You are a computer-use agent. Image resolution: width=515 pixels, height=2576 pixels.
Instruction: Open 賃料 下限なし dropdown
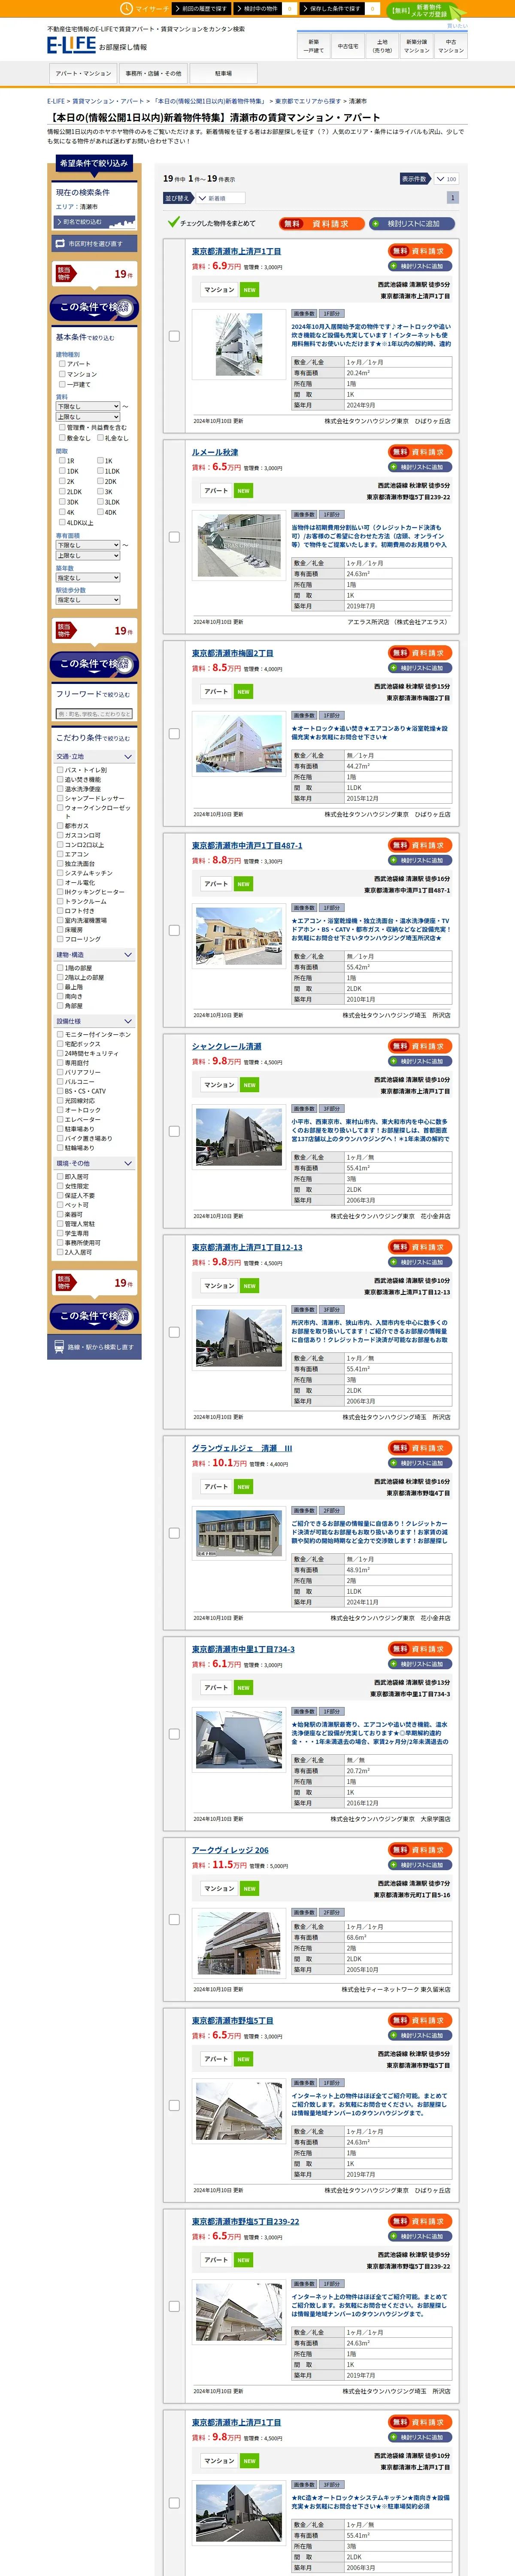click(88, 407)
